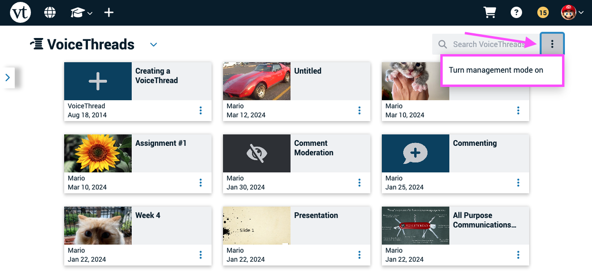592x275 pixels.
Task: Open options menu for the Untitled card
Action: tap(359, 111)
